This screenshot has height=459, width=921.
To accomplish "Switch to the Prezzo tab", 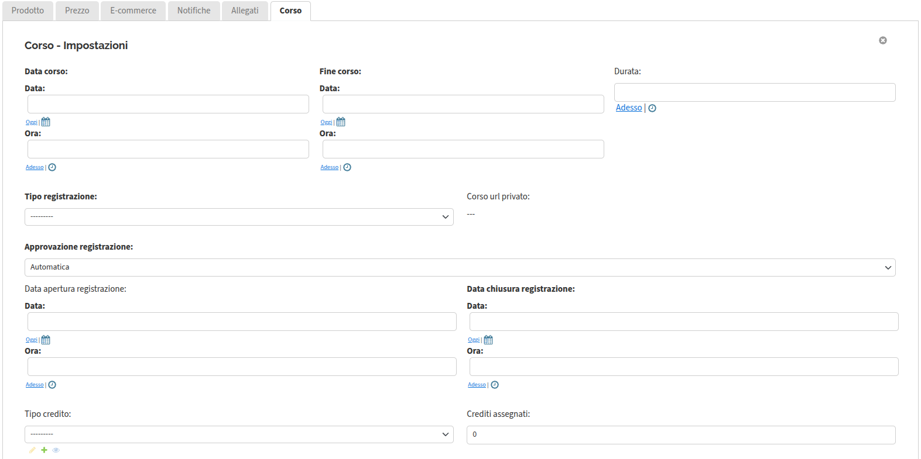I will pyautogui.click(x=77, y=11).
